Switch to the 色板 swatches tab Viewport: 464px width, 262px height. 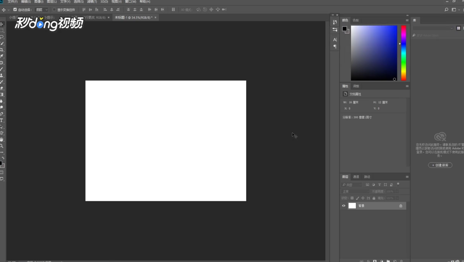[356, 20]
